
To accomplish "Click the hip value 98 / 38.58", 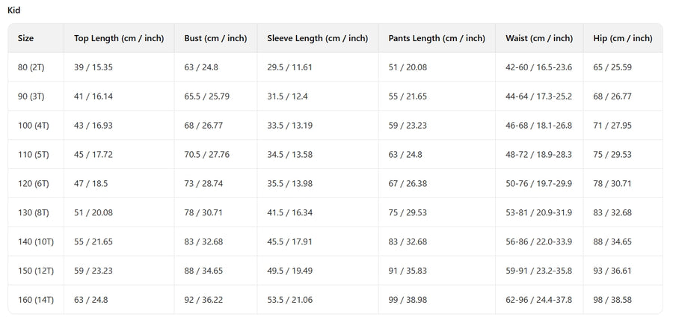I will (612, 301).
